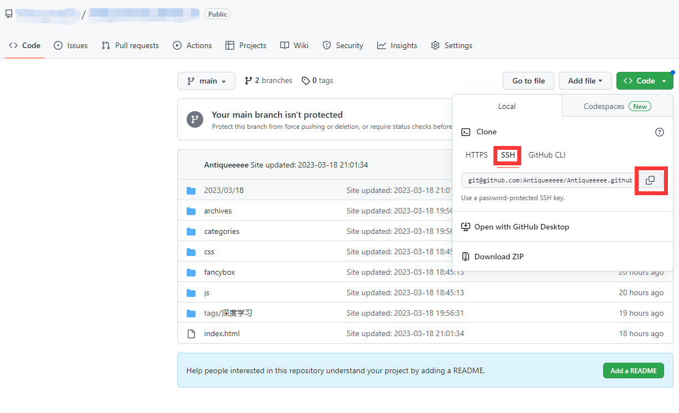679x413 pixels.
Task: Copy the SSH clone URL to clipboard
Action: tap(650, 180)
